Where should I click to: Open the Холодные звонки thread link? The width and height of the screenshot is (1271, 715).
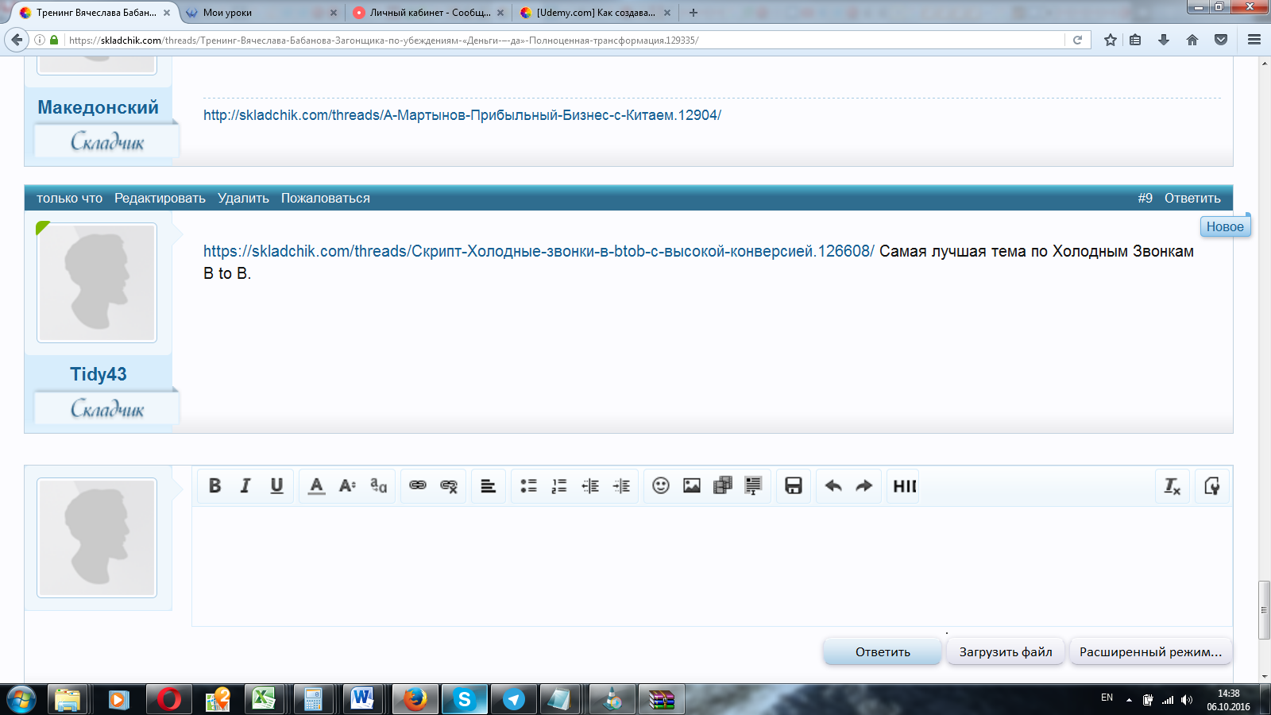click(x=539, y=251)
